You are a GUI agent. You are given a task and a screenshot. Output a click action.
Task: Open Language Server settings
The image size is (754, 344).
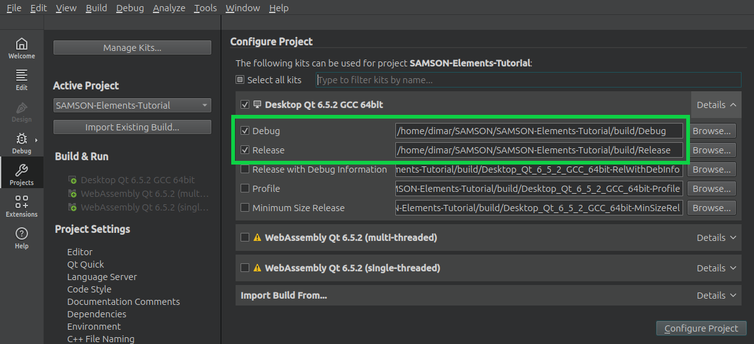[102, 277]
